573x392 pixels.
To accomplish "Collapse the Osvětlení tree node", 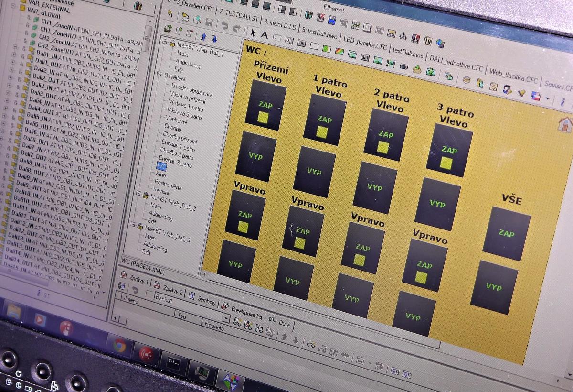I will (159, 75).
